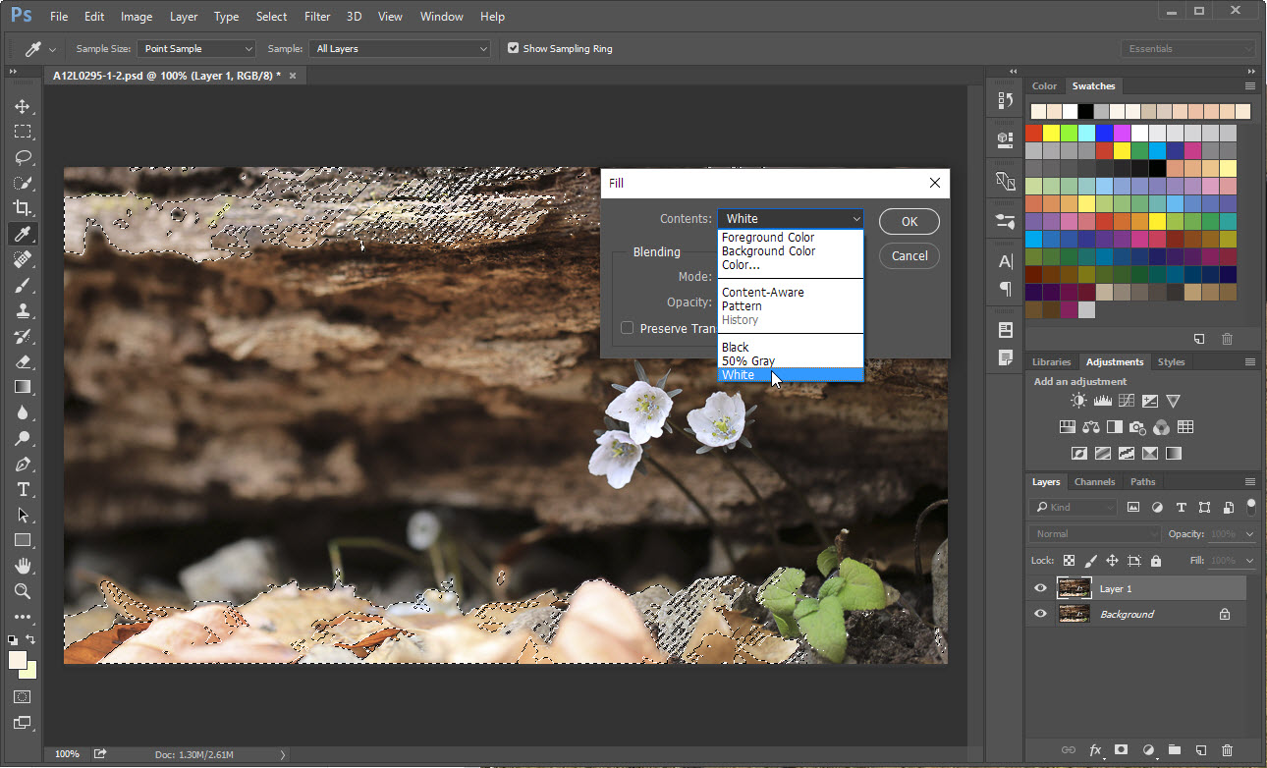Open the Sample All Layers dropdown
Screen dimensions: 1267x768
(x=400, y=48)
